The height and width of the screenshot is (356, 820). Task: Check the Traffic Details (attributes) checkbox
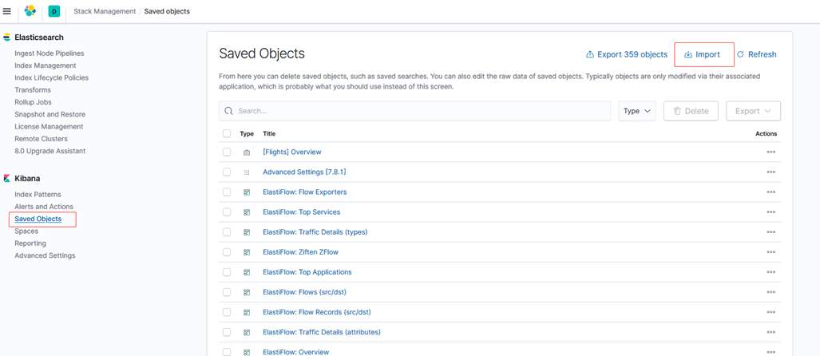tap(227, 332)
